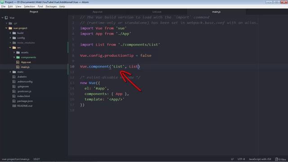Click the "el: '#app'" code line
Viewport: 288px width, 162px height.
tap(97, 88)
